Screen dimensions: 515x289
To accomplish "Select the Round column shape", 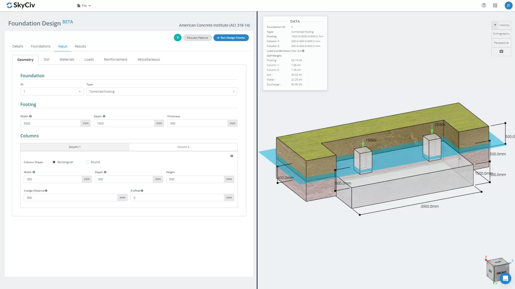I will (87, 162).
